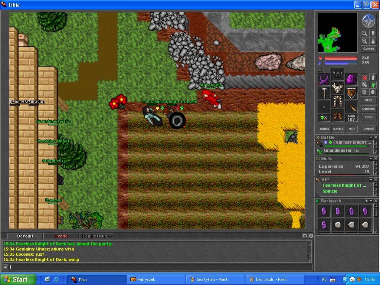Toggle secure mode hand icon
Image resolution: width=380 pixels, height=285 pixels.
click(x=373, y=92)
